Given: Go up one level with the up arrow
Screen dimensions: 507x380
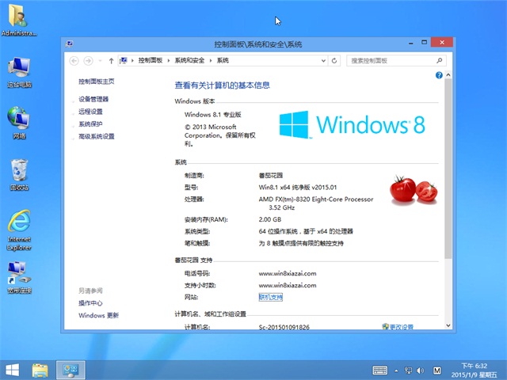Looking at the screenshot, I should click(112, 60).
